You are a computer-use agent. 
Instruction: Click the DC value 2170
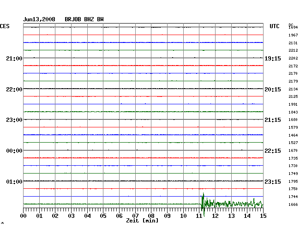click(x=293, y=73)
